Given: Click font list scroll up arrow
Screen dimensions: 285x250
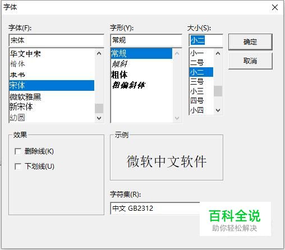Looking at the screenshot, I should (99, 54).
